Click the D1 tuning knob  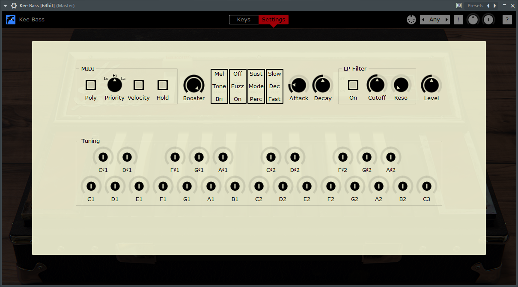click(x=115, y=186)
